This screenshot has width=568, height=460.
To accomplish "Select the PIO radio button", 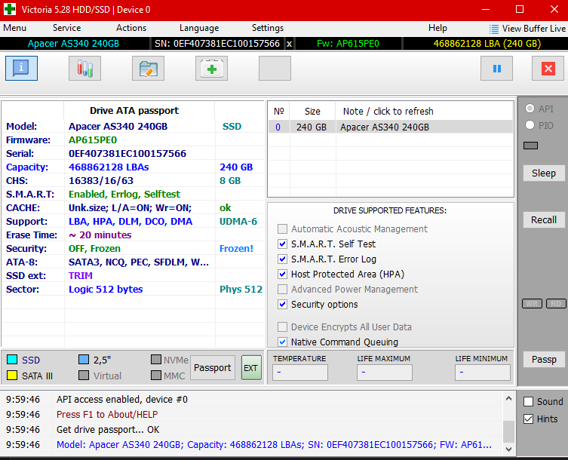I will click(530, 125).
